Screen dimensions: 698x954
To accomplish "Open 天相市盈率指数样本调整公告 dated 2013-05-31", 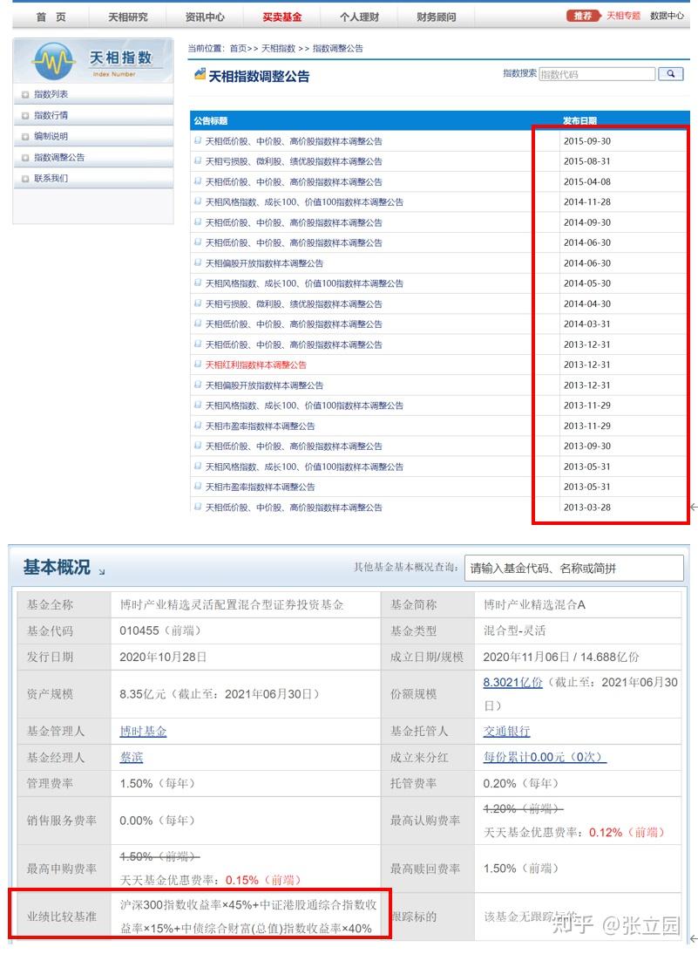I will click(x=261, y=487).
